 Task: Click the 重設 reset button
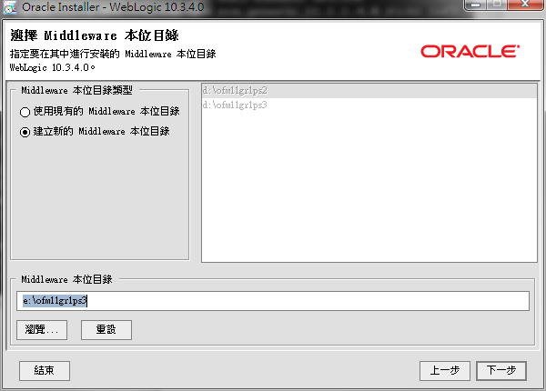[106, 329]
